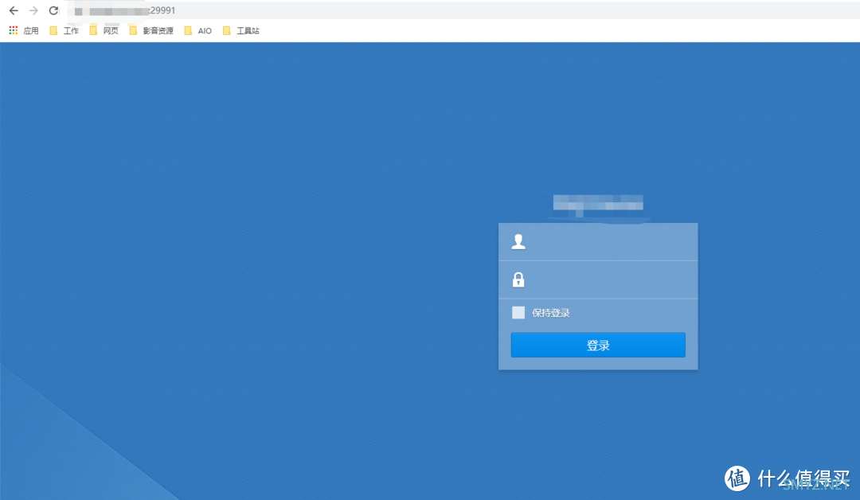
Task: Open the 网页 bookmark folder
Action: [104, 31]
